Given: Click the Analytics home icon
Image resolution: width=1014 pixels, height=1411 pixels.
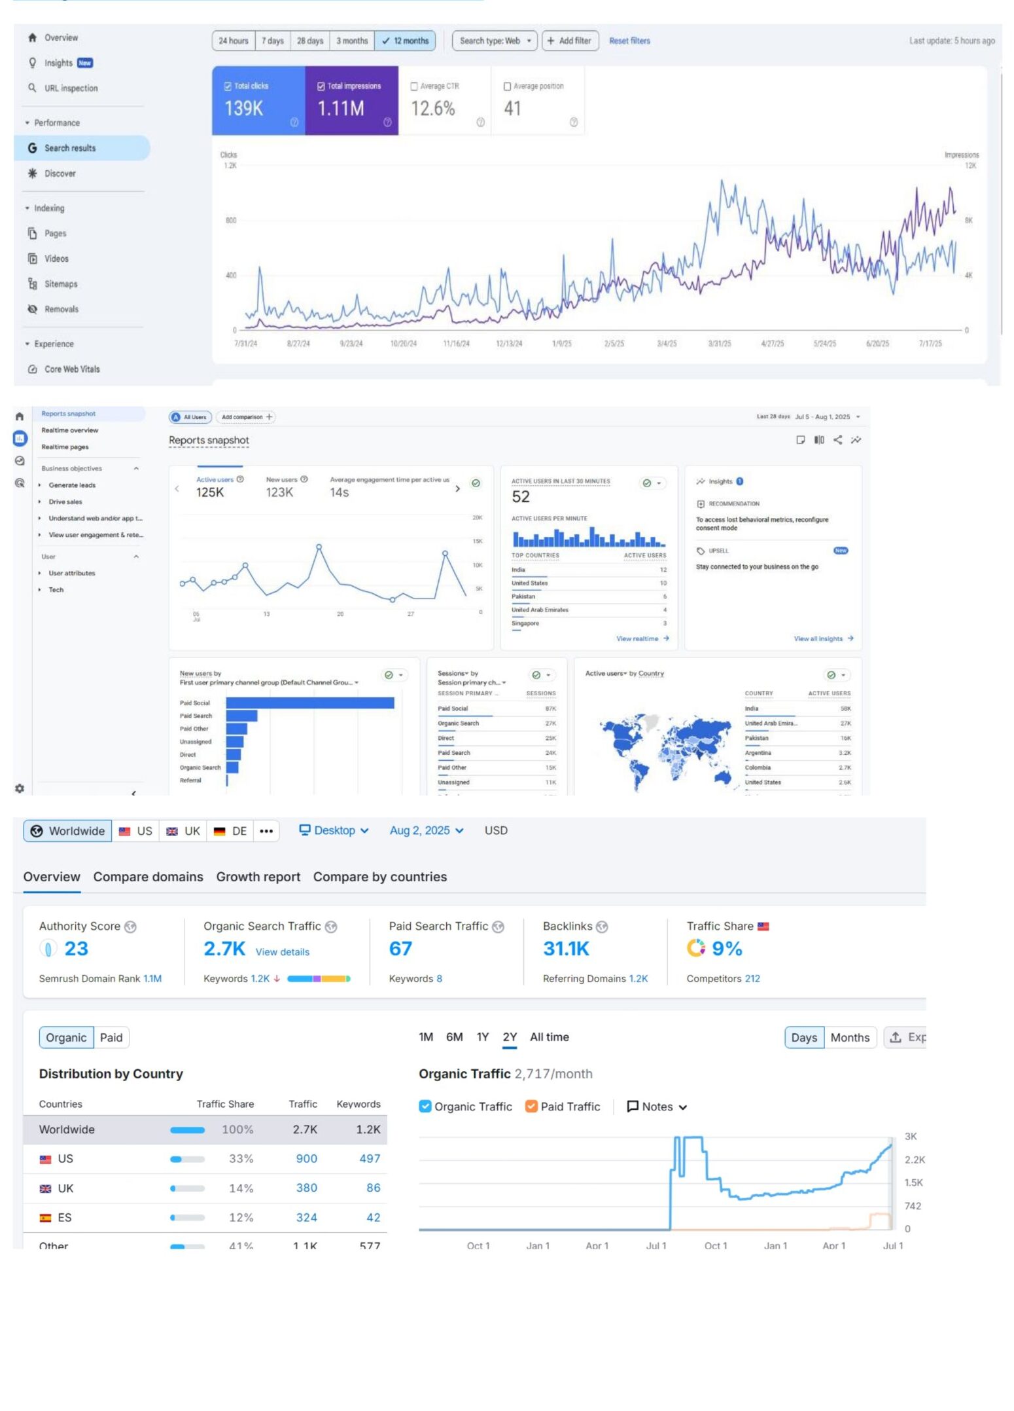Looking at the screenshot, I should (x=20, y=416).
